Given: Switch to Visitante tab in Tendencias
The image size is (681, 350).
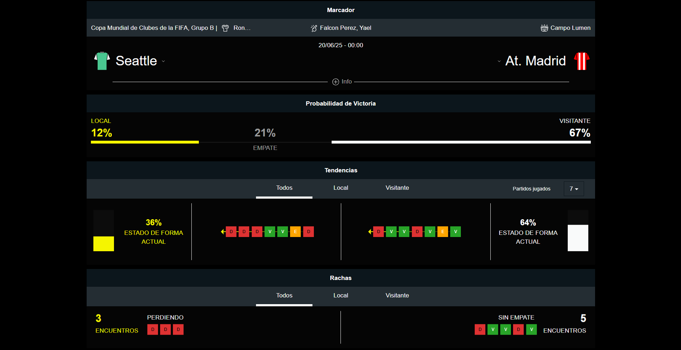Looking at the screenshot, I should tap(397, 188).
